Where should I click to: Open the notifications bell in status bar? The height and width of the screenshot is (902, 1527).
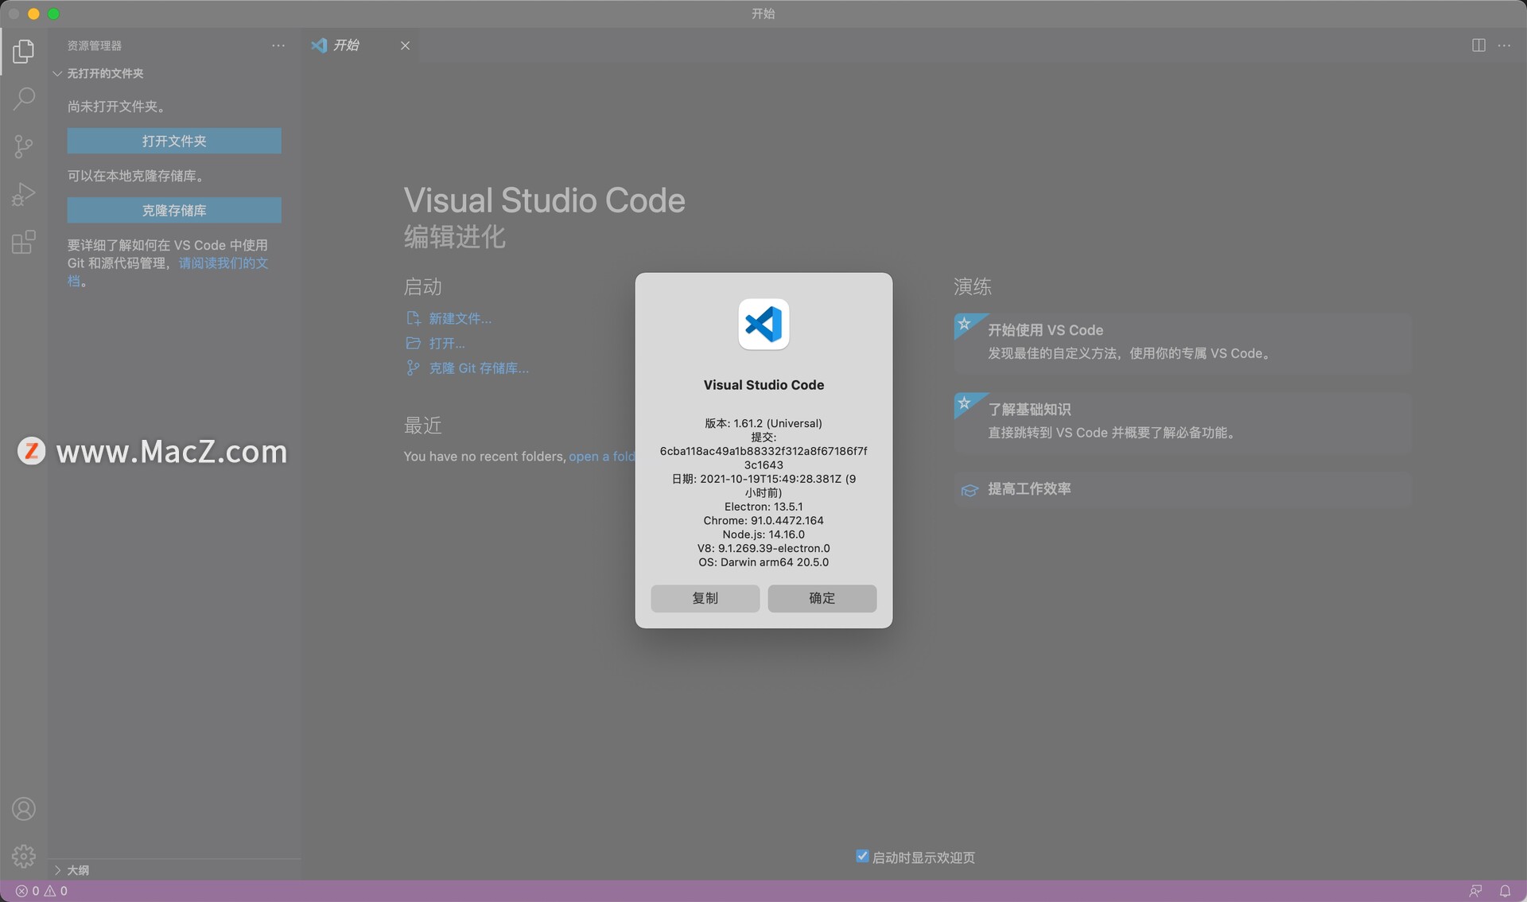point(1505,891)
